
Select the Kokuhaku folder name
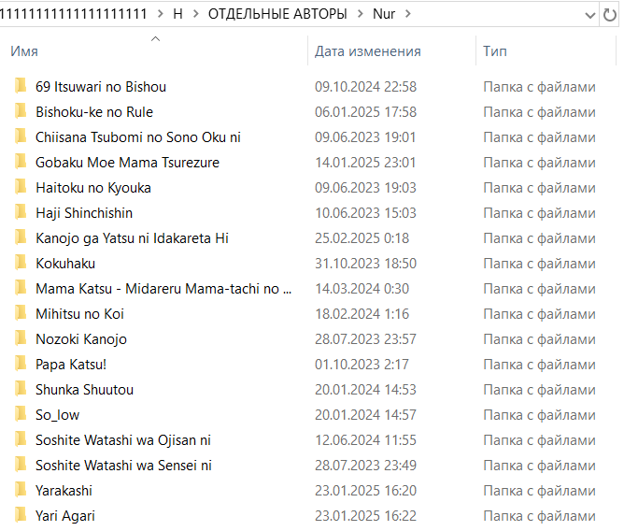65,264
